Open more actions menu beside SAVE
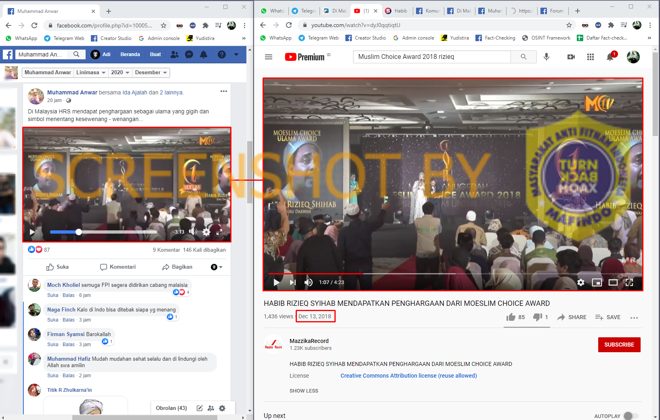 click(634, 318)
